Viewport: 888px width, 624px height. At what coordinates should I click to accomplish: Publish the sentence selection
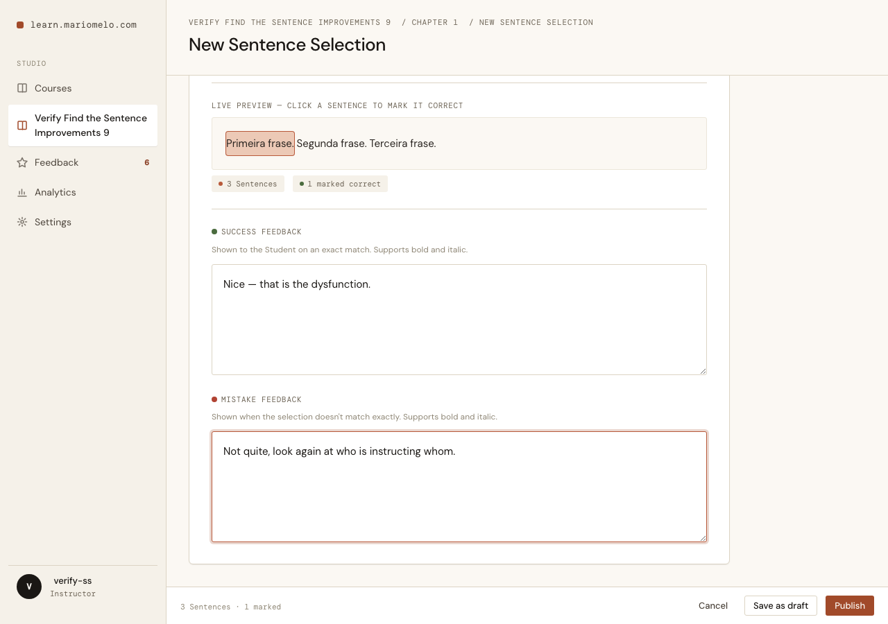coord(850,605)
